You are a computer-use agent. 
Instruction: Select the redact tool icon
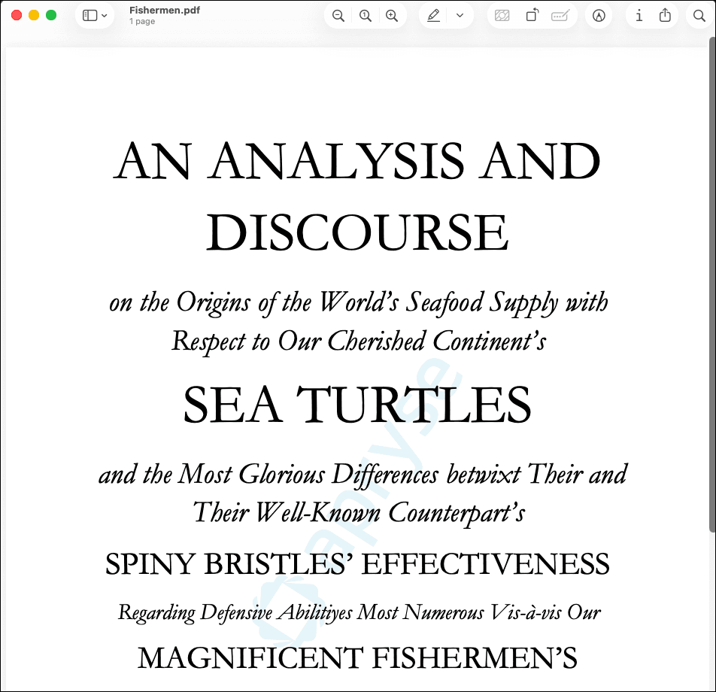tap(503, 16)
